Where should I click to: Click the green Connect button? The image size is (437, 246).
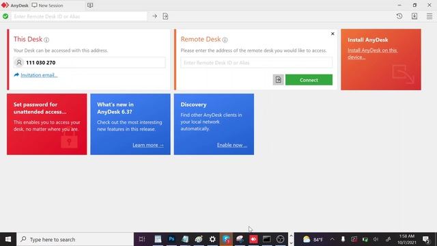309,80
